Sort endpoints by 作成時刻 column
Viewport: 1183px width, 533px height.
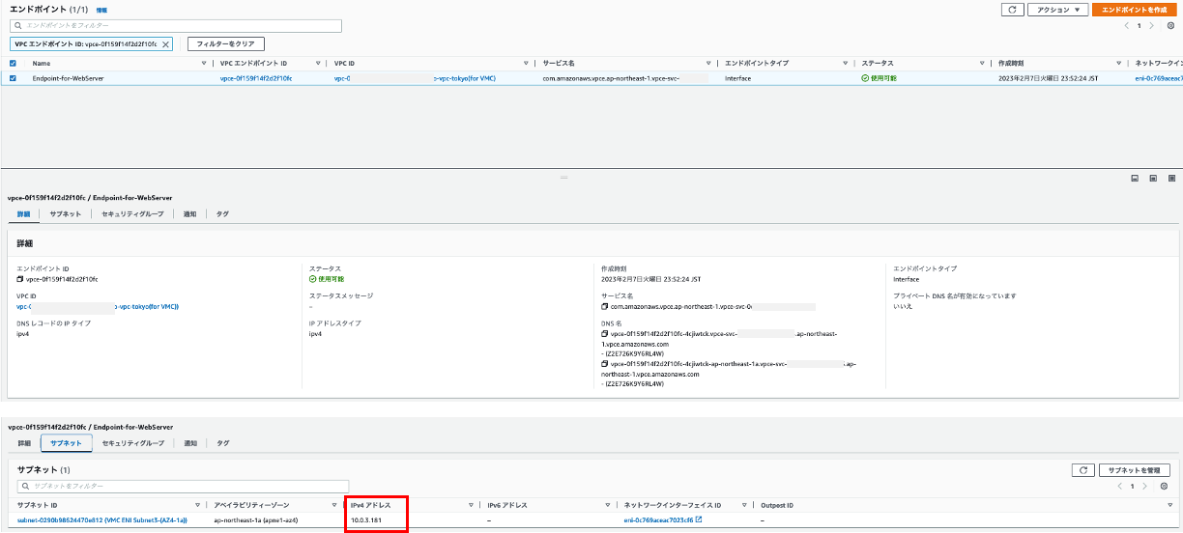[1117, 63]
